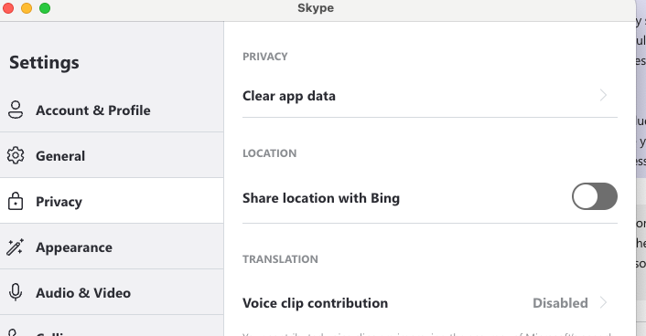Click the Appearance magic wand icon

(16, 247)
